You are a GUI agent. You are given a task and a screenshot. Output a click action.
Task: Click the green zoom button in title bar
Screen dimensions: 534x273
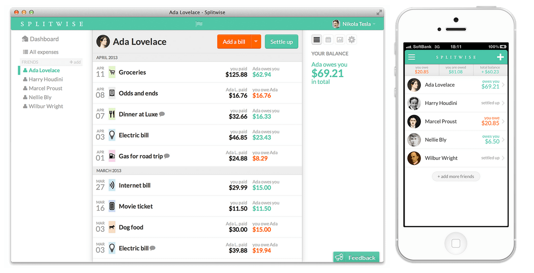[31, 12]
